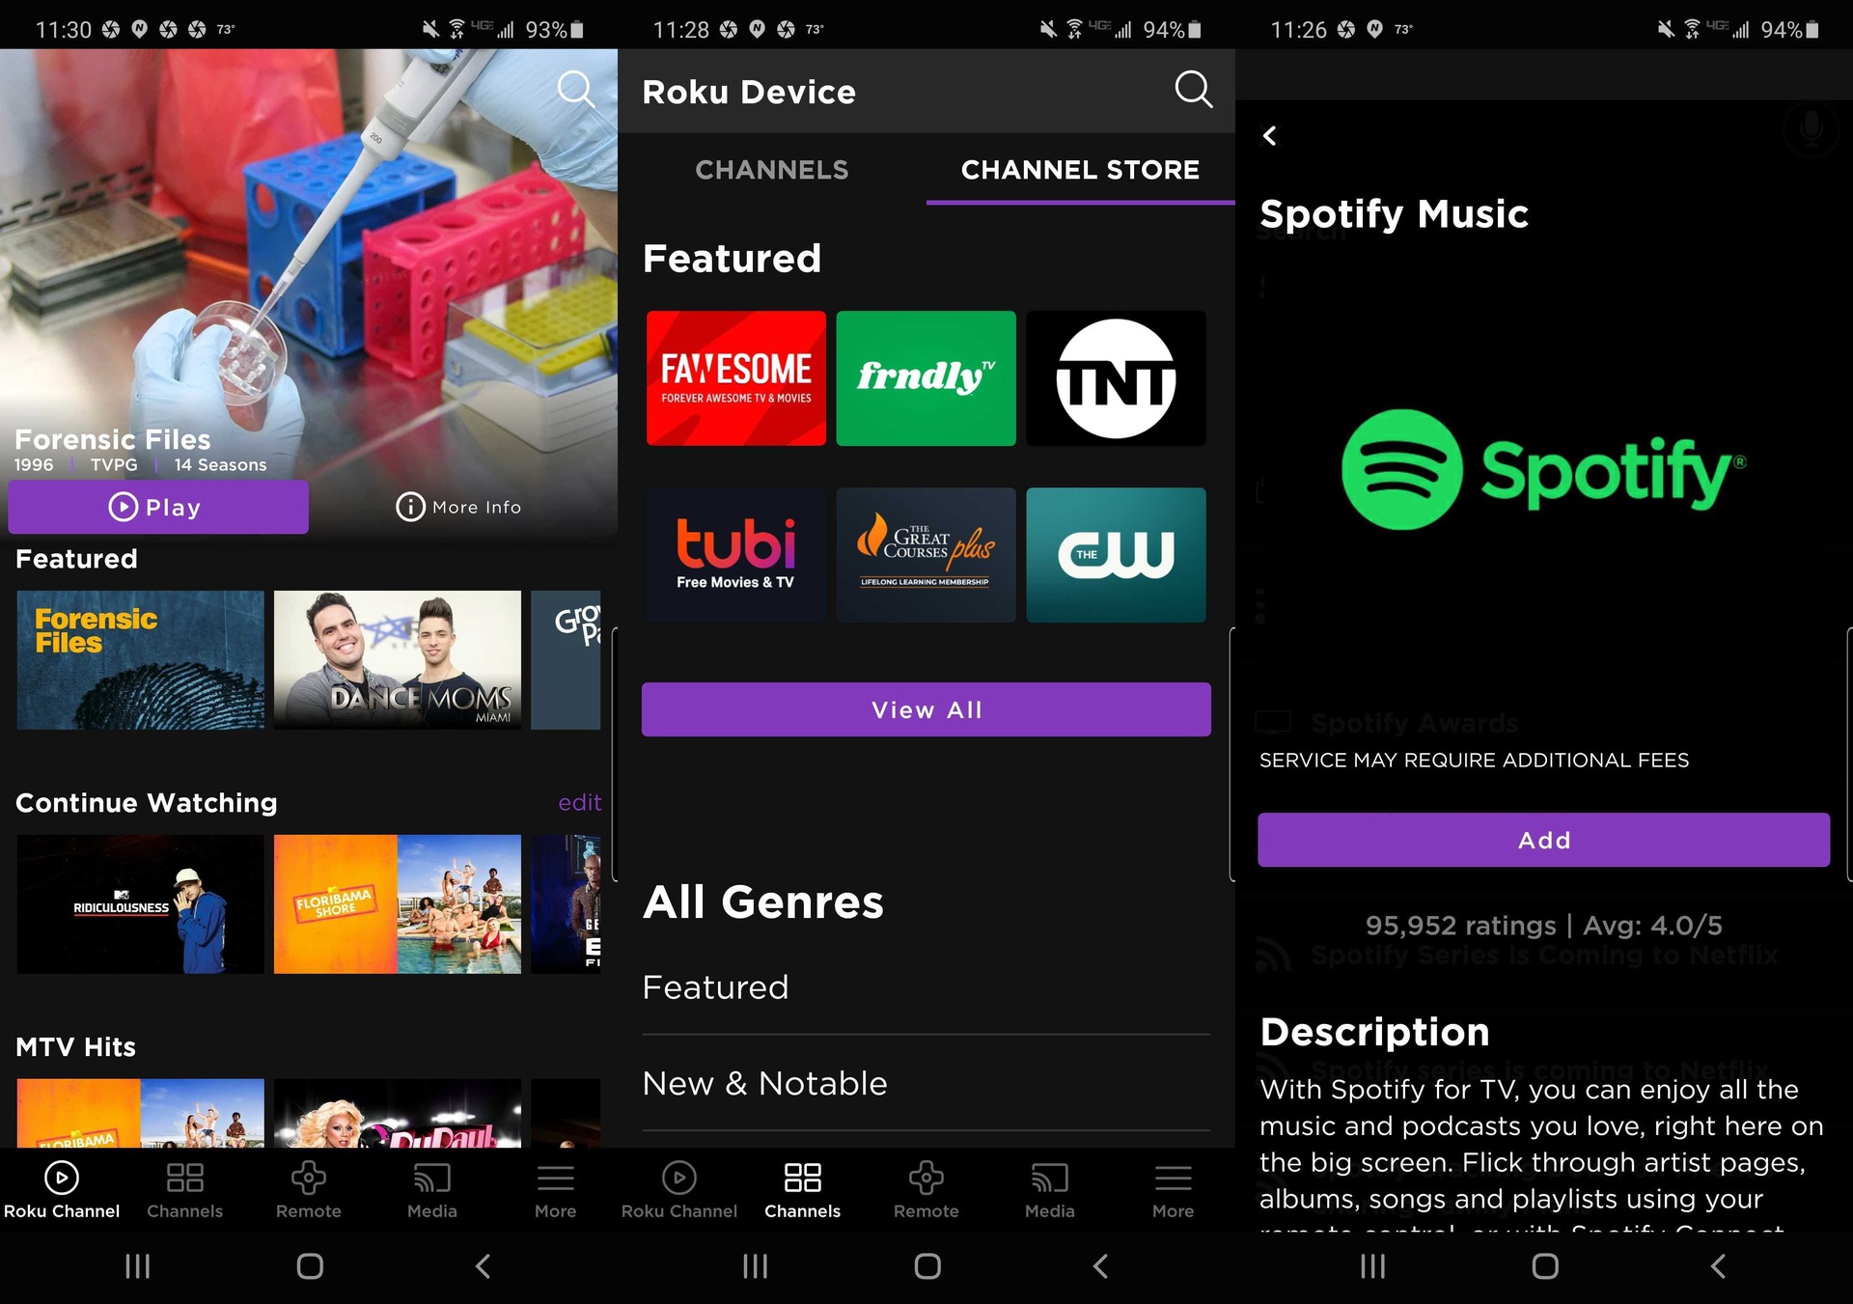The image size is (1853, 1304).
Task: Click Add button for Spotify Music
Action: [x=1542, y=840]
